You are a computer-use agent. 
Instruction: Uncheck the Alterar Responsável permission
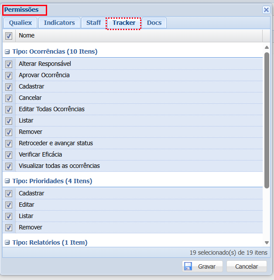(x=9, y=64)
